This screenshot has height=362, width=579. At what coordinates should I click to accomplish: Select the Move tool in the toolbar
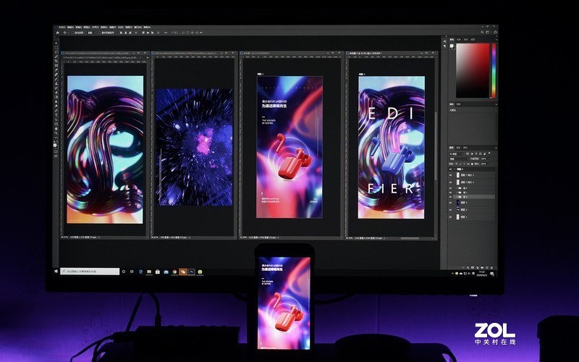tap(56, 43)
